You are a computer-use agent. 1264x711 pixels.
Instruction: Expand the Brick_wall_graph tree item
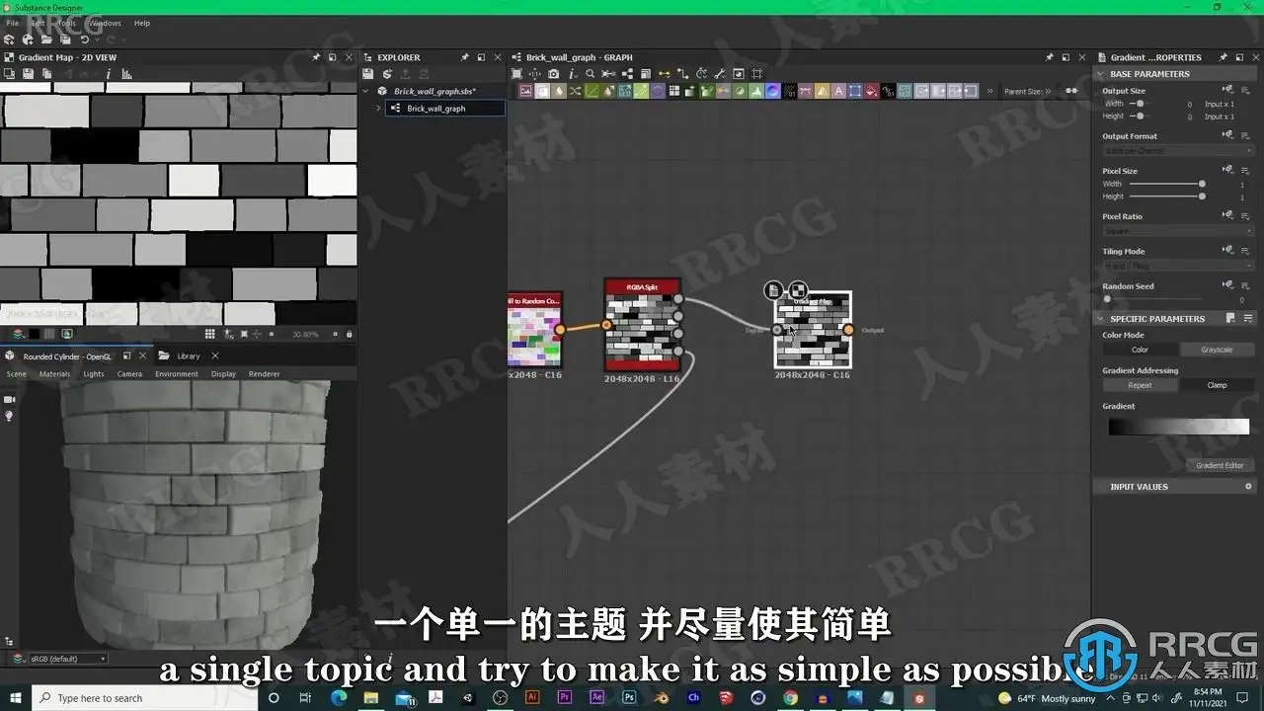[x=378, y=108]
